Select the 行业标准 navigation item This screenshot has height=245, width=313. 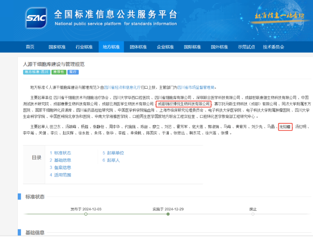tap(84, 47)
